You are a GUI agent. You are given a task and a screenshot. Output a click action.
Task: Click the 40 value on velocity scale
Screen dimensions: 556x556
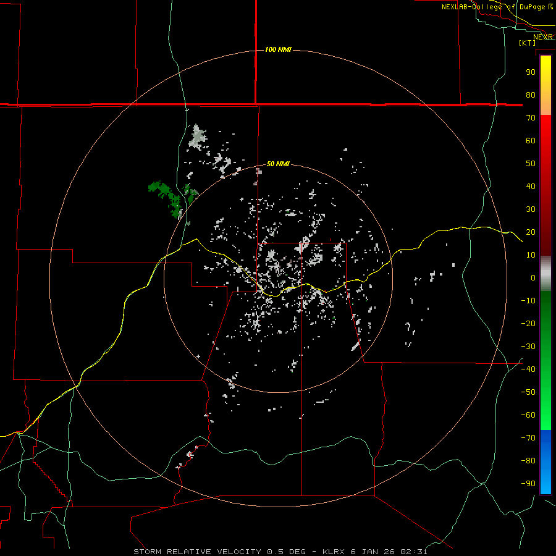[531, 186]
